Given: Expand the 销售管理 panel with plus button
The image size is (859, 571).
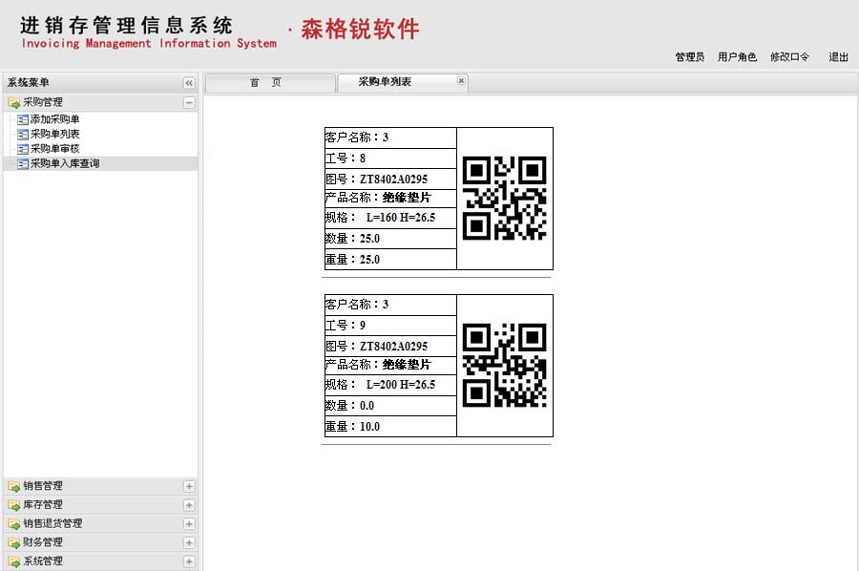Looking at the screenshot, I should coord(189,486).
